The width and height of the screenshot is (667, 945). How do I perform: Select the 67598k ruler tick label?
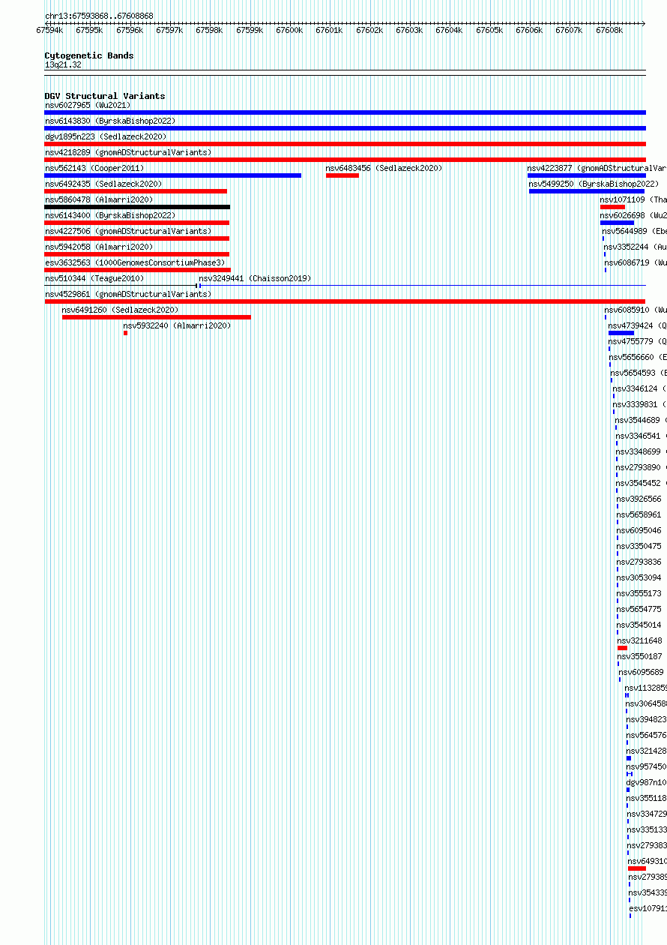tap(209, 30)
